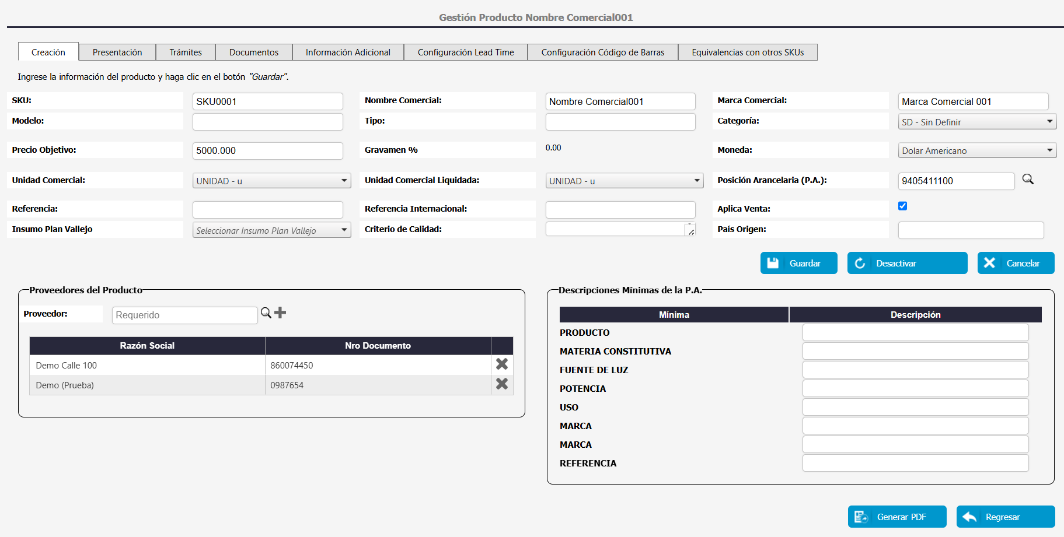This screenshot has width=1064, height=537.
Task: Click the magnifier icon beside Posición Arancelaria
Action: pos(1028,180)
